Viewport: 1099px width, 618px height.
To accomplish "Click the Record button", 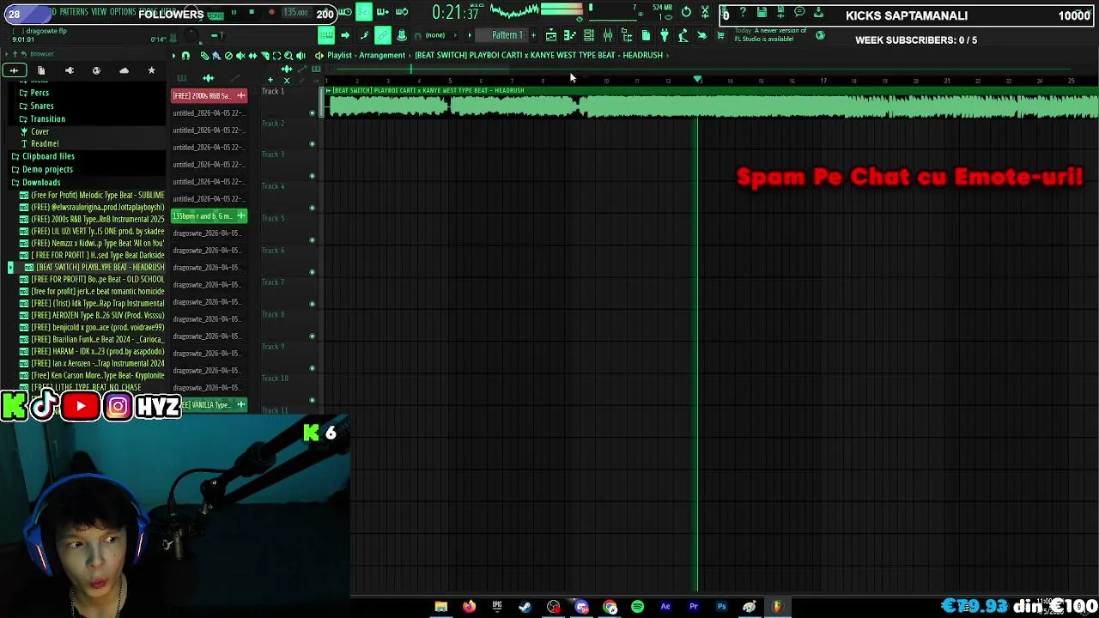I will click(x=271, y=12).
